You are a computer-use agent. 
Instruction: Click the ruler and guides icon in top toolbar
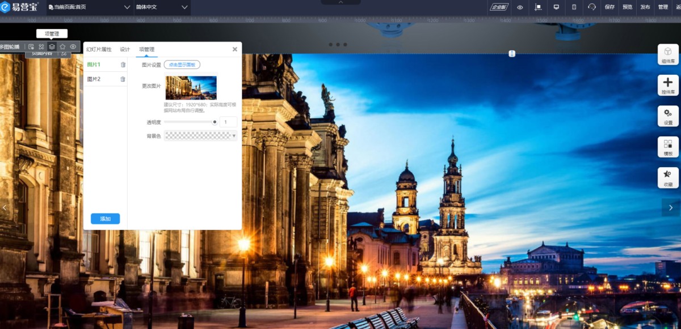538,7
